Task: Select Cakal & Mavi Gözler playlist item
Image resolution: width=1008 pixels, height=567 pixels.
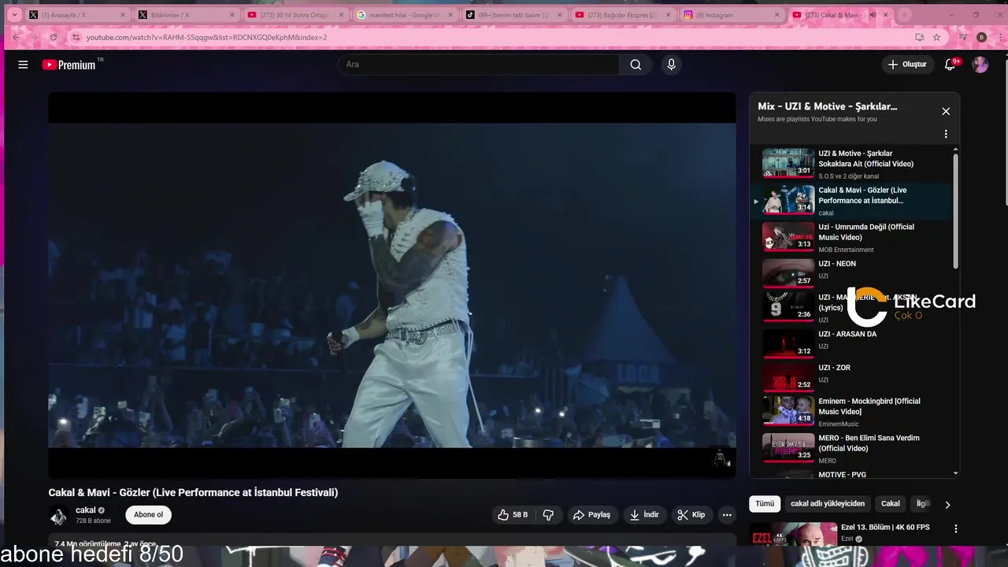Action: 854,201
